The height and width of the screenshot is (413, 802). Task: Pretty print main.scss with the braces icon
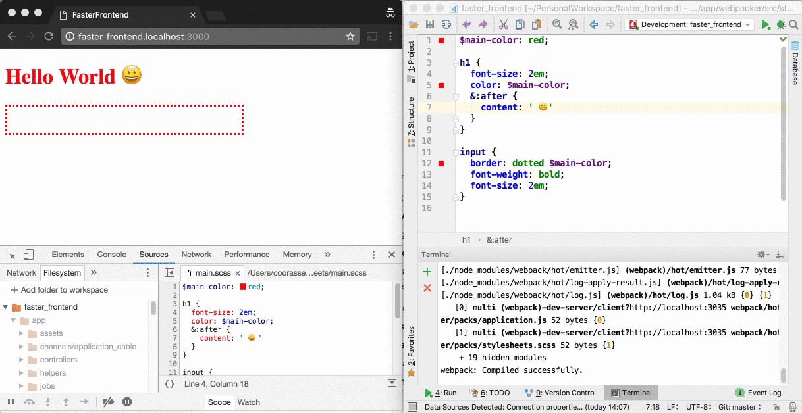click(169, 384)
